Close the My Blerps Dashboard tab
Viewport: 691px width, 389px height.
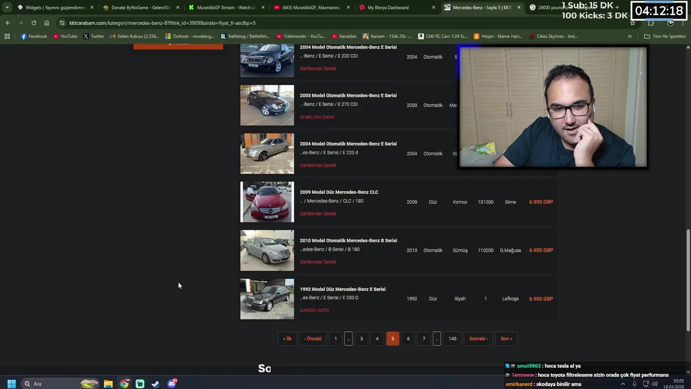[433, 8]
